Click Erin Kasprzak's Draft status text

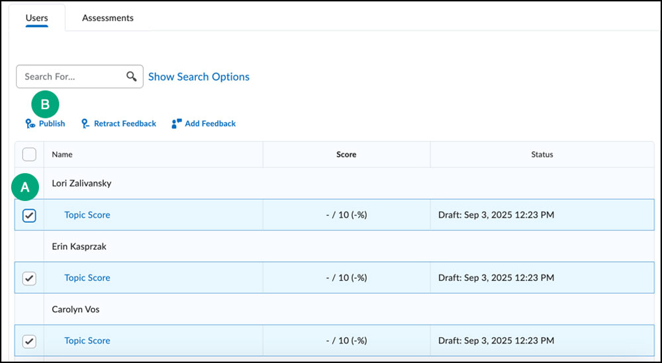click(496, 278)
